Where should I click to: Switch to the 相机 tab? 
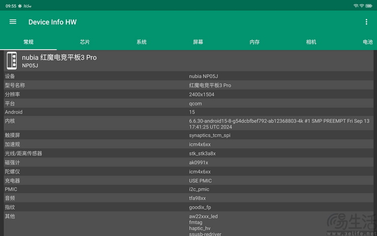tap(311, 42)
